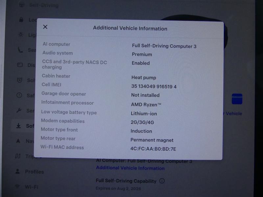Select the Wi-Fi MAC address label
The height and width of the screenshot is (197, 263).
[x=62, y=147]
